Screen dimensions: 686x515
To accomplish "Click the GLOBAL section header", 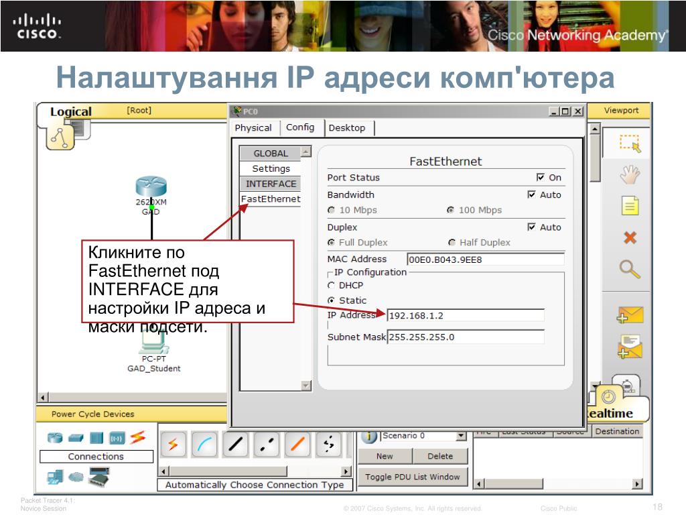I will pos(271,154).
